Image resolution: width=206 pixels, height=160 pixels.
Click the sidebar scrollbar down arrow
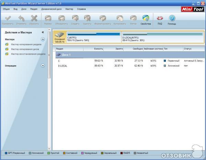49,149
